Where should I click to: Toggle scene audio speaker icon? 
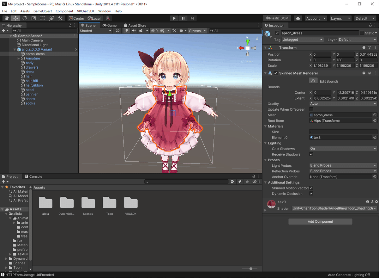tap(134, 31)
